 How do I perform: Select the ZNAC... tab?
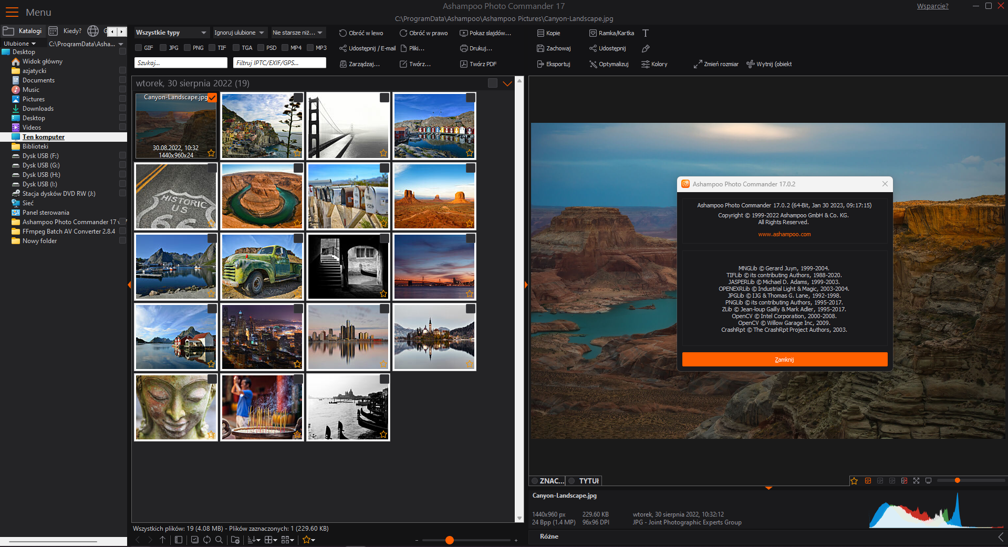[547, 481]
